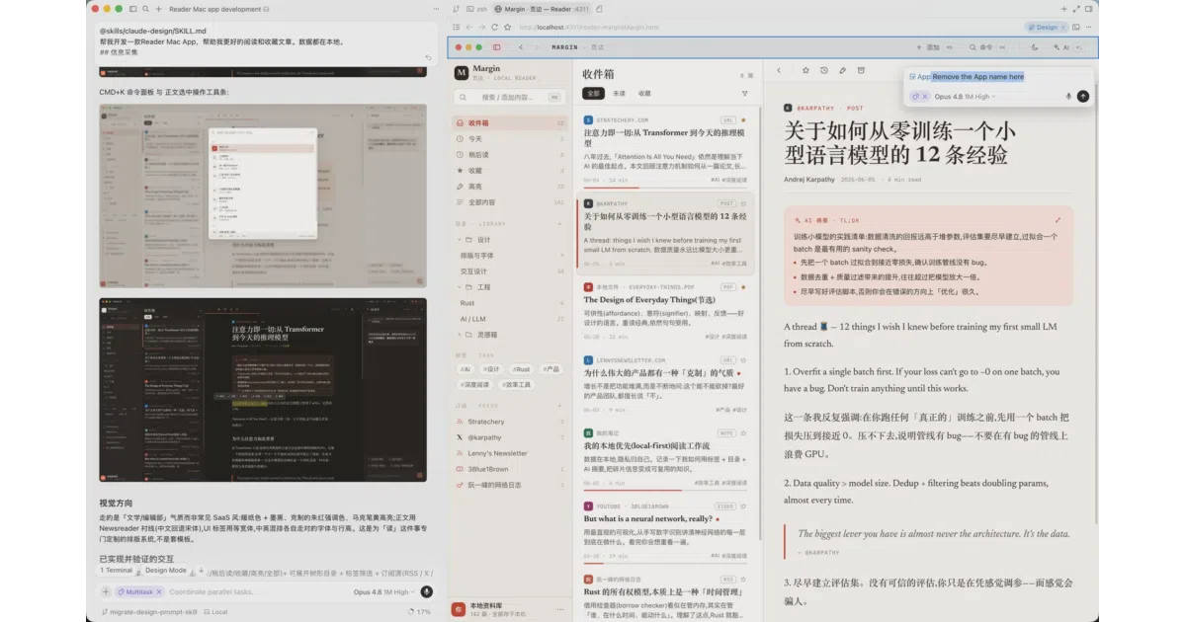The height and width of the screenshot is (622, 1186).
Task: Click the 'Coordinate parallel tasks' input
Action: point(212,592)
